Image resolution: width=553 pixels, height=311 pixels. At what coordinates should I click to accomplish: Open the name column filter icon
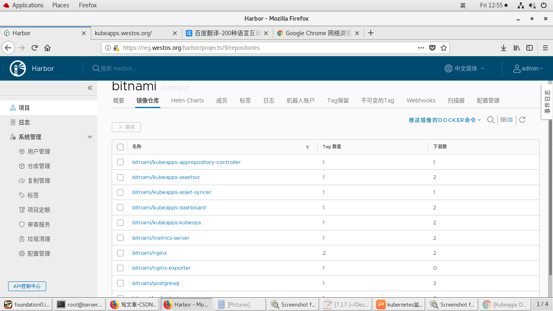[x=308, y=147]
